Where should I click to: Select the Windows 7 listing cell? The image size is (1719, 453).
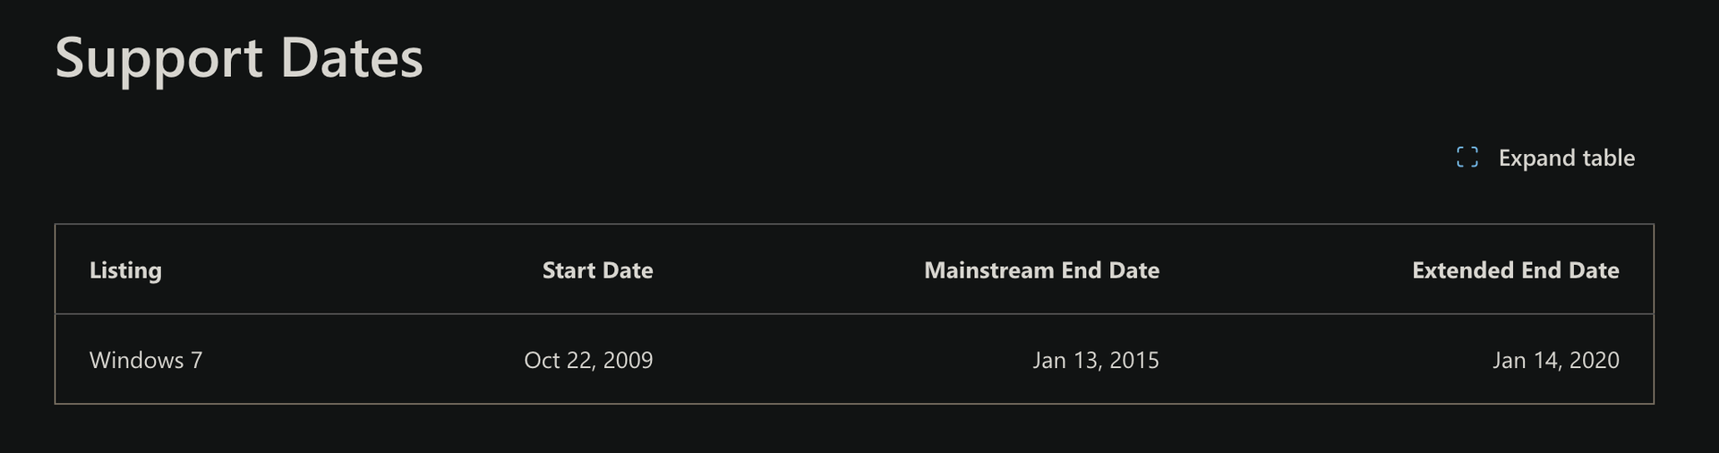[x=146, y=360]
